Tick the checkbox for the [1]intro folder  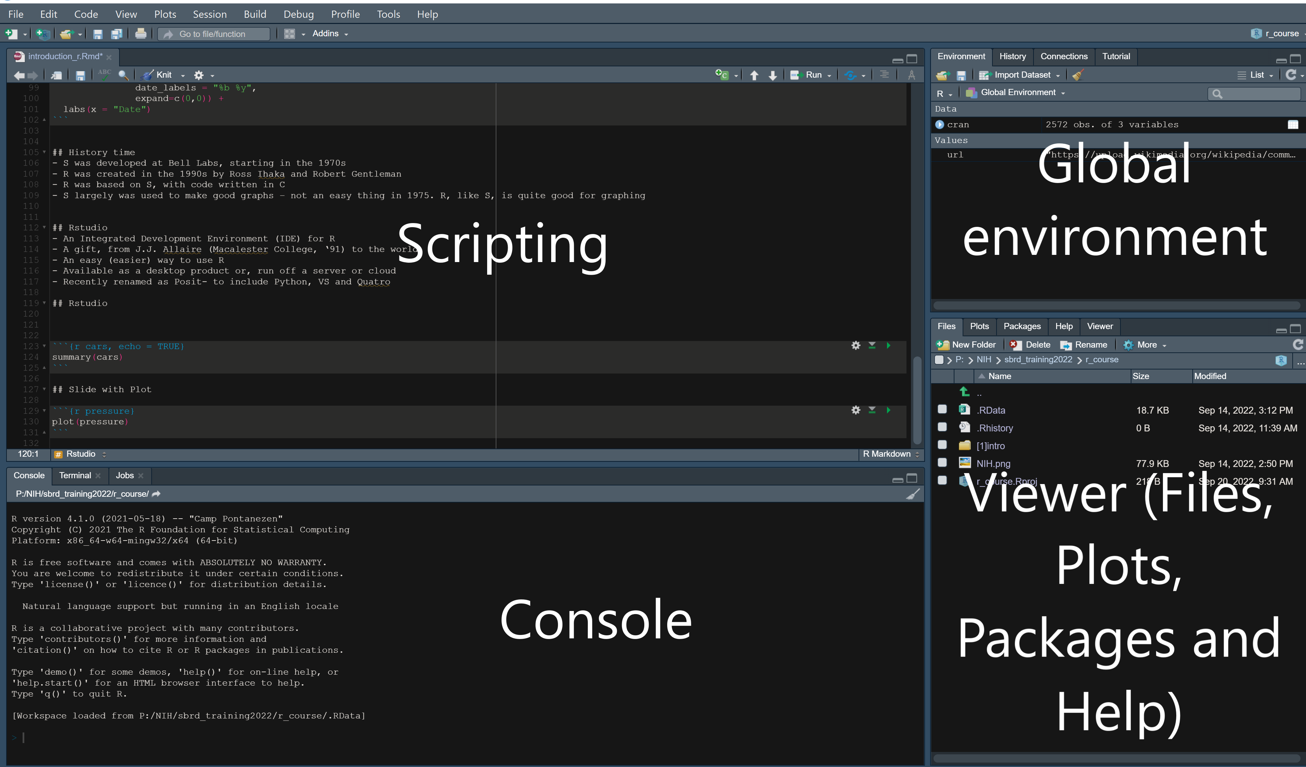tap(942, 445)
